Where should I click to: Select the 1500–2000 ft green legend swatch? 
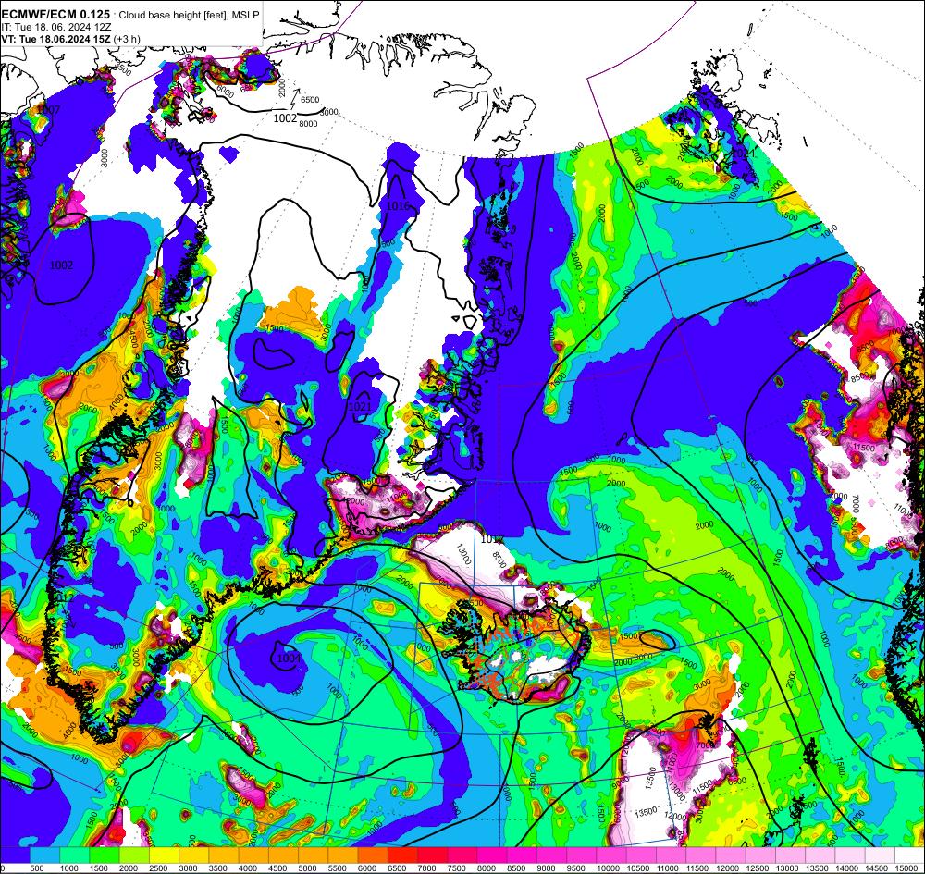[x=105, y=856]
